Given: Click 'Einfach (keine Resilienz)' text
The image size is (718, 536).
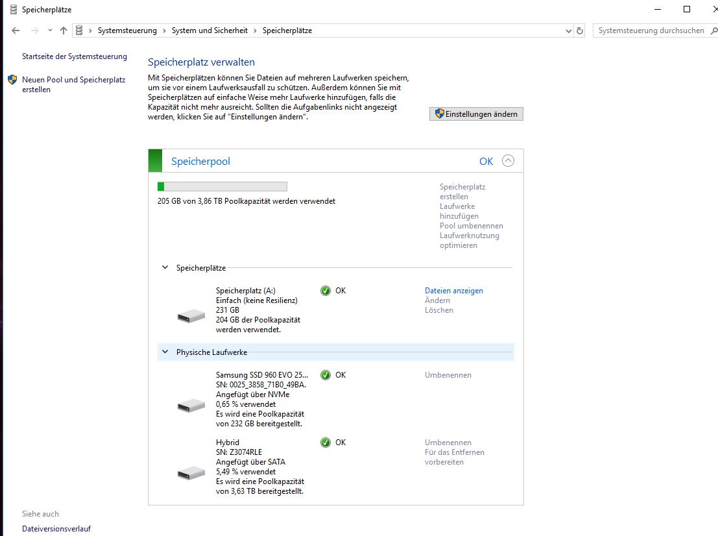Looking at the screenshot, I should click(256, 300).
